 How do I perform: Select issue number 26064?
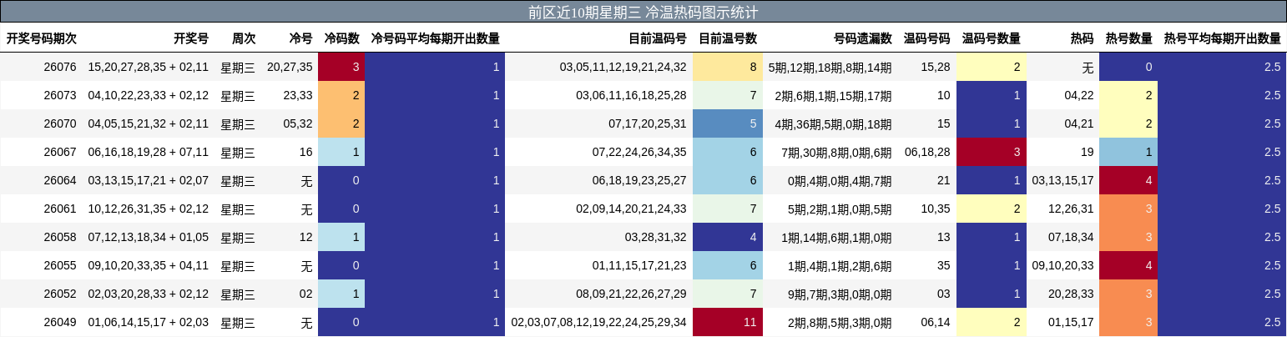pyautogui.click(x=60, y=180)
